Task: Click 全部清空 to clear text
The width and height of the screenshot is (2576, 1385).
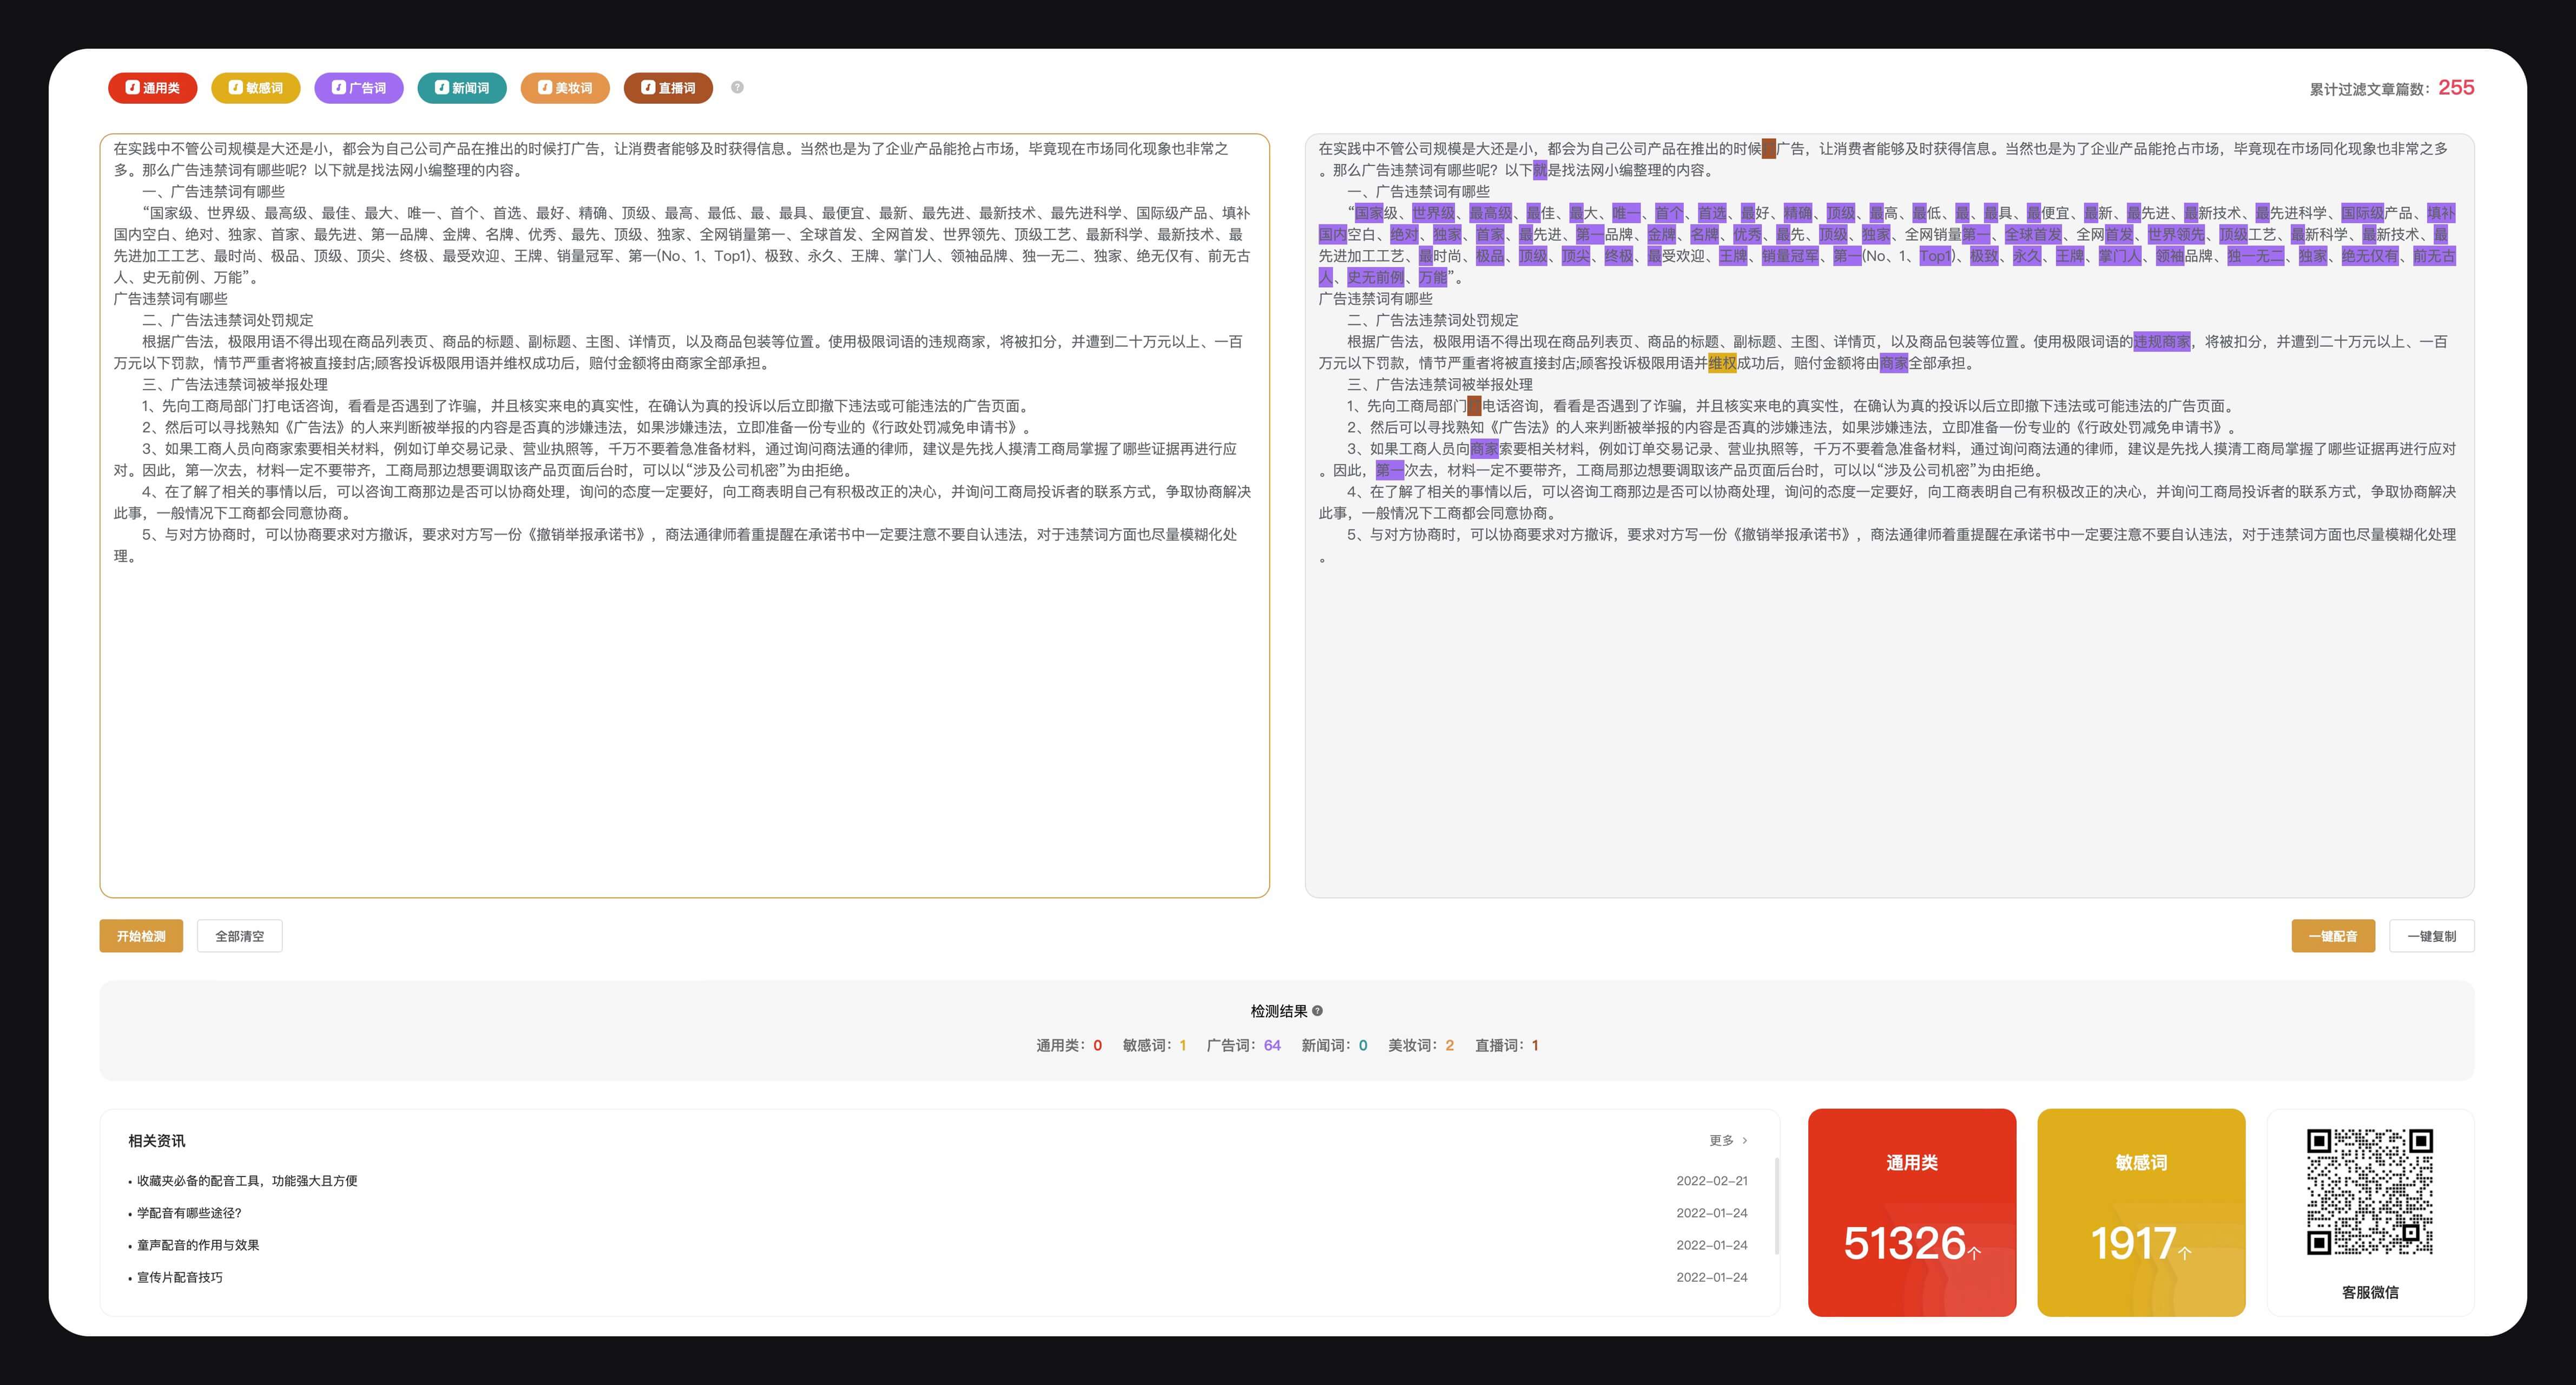Action: 239,936
